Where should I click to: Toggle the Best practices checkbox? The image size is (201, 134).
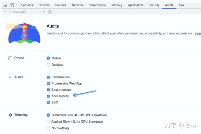[48, 90]
